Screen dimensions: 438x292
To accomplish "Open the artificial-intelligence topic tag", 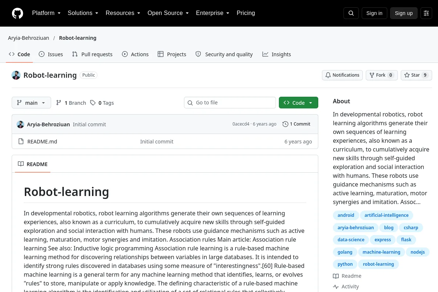I will 387,215.
